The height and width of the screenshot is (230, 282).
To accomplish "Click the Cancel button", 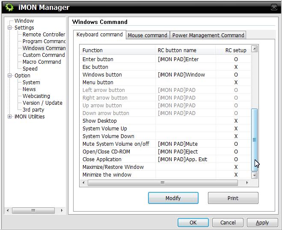I will point(228,222).
